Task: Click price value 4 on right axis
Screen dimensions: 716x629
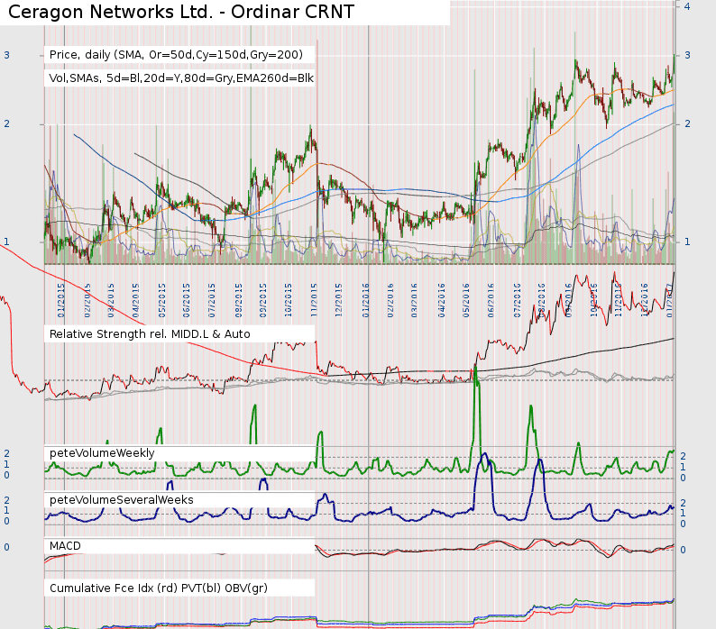Action: [x=687, y=7]
